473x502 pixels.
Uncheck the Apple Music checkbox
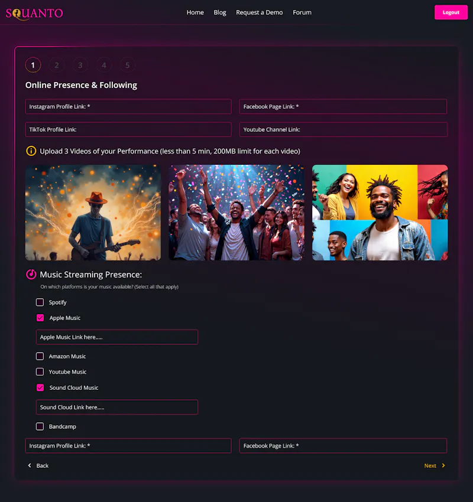coord(40,318)
